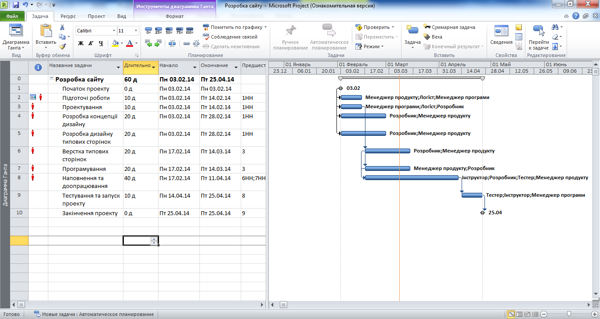Click the stepper up arrow in duration cell
The width and height of the screenshot is (600, 319).
(x=154, y=238)
